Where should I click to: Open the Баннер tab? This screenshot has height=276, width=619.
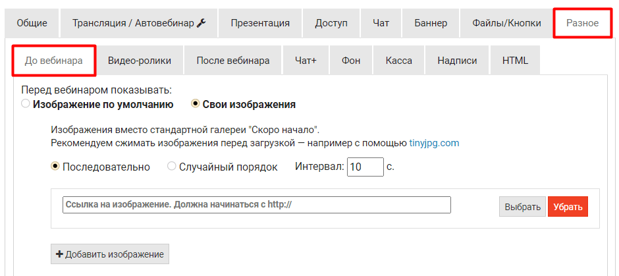[431, 23]
